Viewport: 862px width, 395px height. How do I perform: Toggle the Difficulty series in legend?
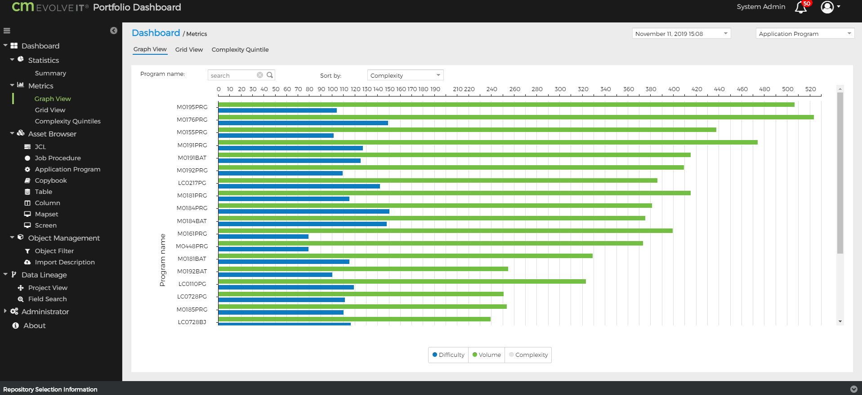(448, 355)
